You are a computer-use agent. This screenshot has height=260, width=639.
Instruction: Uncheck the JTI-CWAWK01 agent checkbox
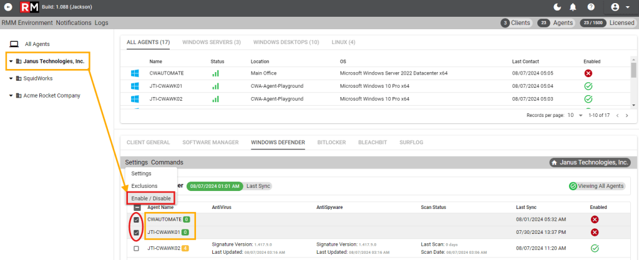click(137, 233)
